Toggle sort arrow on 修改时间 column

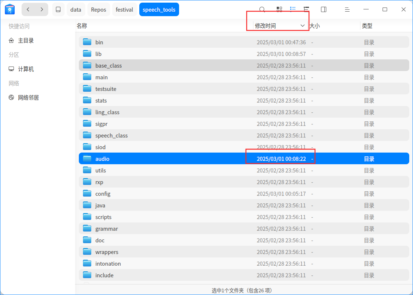pos(302,26)
